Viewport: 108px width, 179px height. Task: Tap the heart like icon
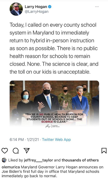pos(5,151)
